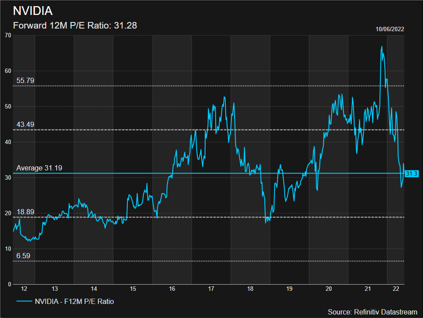Viewport: 423px width, 318px height.
Task: Click the 70 y-axis tick label
Action: (x=8, y=35)
